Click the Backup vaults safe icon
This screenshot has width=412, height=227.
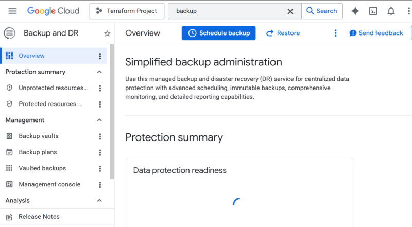[9, 136]
